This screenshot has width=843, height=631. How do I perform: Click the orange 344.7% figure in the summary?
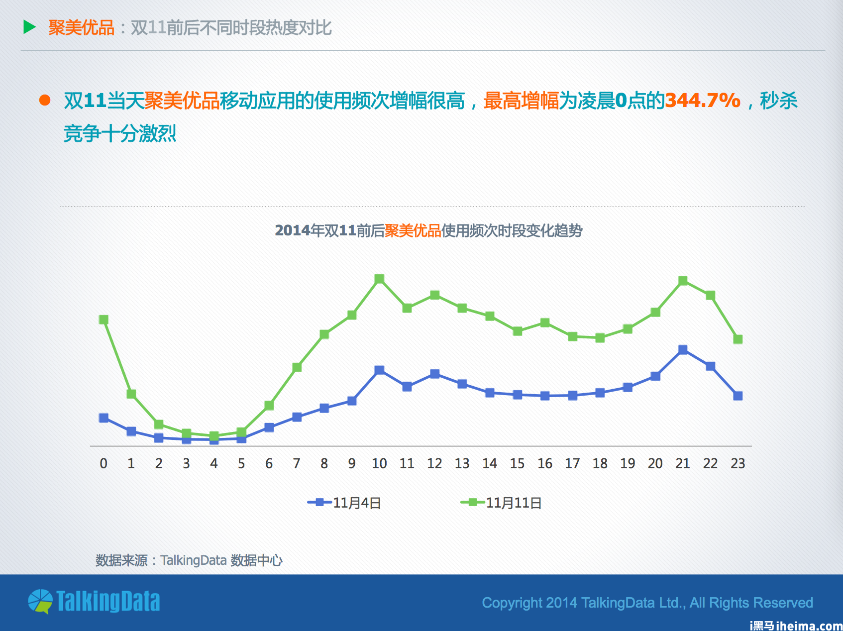point(703,101)
